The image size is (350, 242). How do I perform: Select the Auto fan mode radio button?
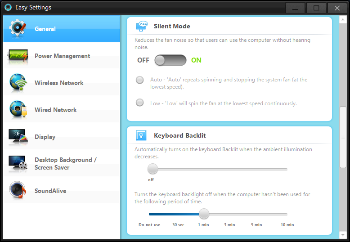point(140,80)
